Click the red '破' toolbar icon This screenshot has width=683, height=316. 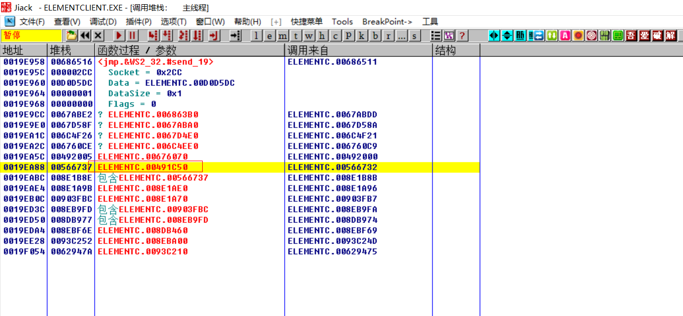[x=658, y=35]
